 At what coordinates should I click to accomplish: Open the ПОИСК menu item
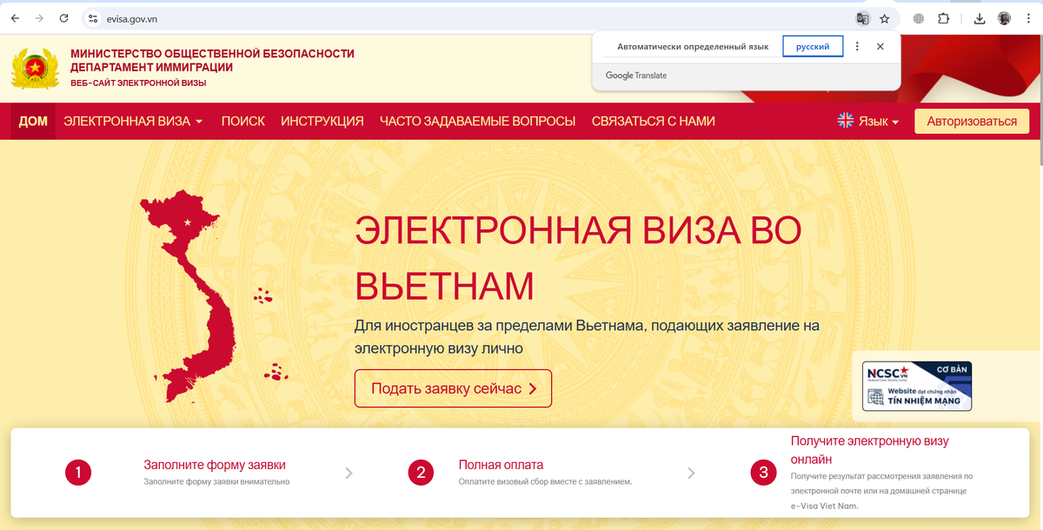(243, 121)
